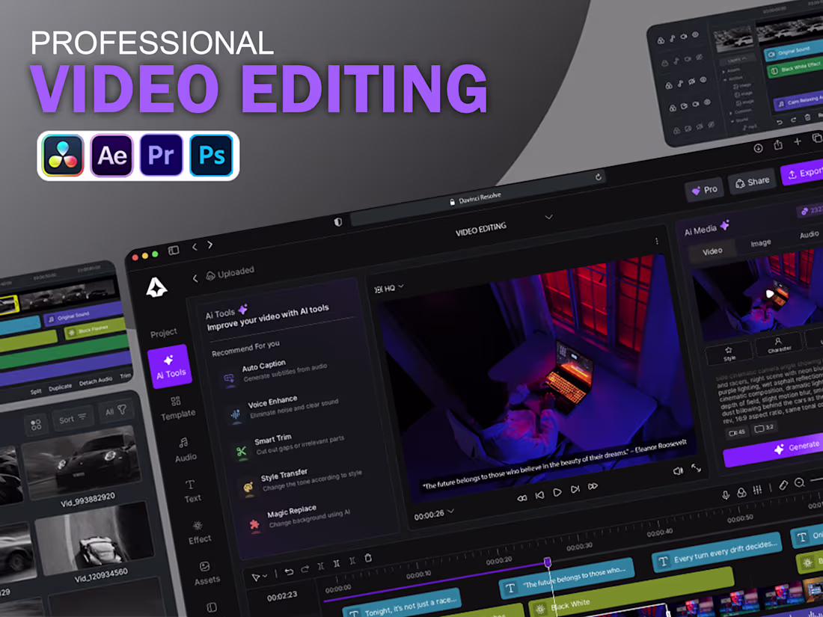Screen dimensions: 823x617
Task: Enter fullscreen with preview expand arrows
Action: (x=696, y=467)
